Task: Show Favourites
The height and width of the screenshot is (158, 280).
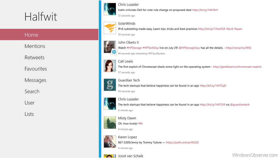Action: pos(36,69)
